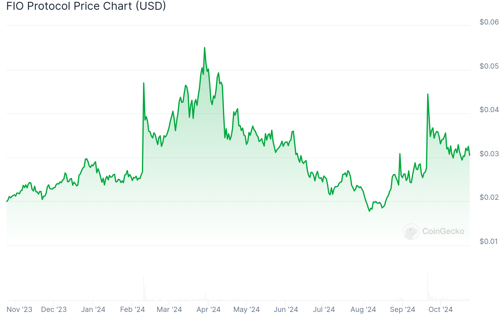Viewport: 504px width, 315px height.
Task: Click the FIO Protocol Price Chart title
Action: [x=86, y=6]
